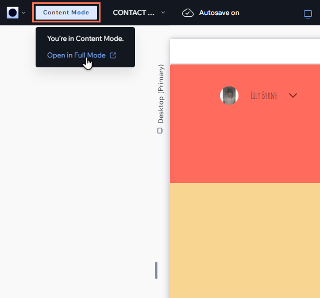Open in Full Mode link
The width and height of the screenshot is (320, 298).
tap(76, 55)
